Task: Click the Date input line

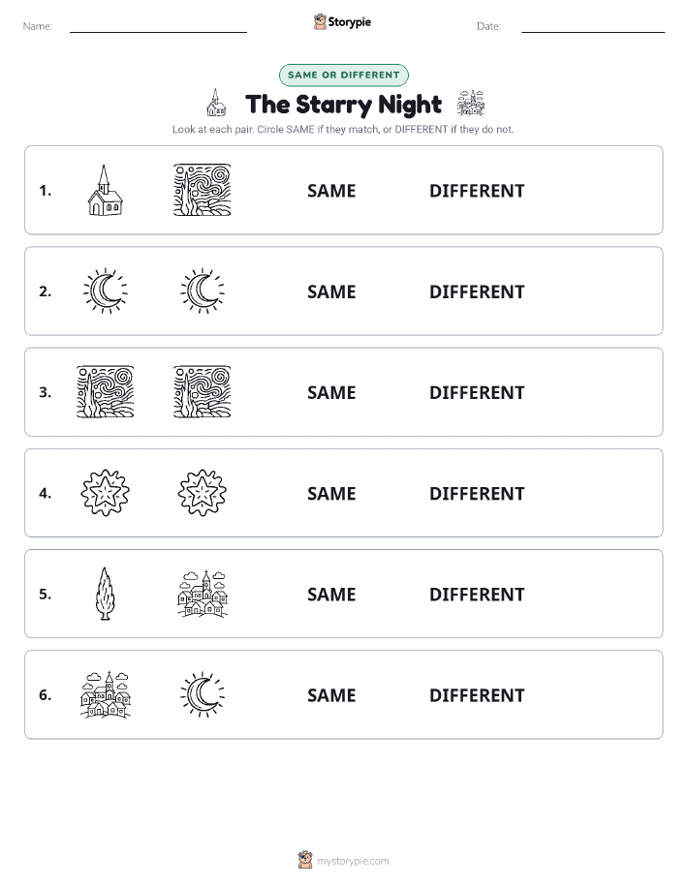Action: click(x=593, y=26)
